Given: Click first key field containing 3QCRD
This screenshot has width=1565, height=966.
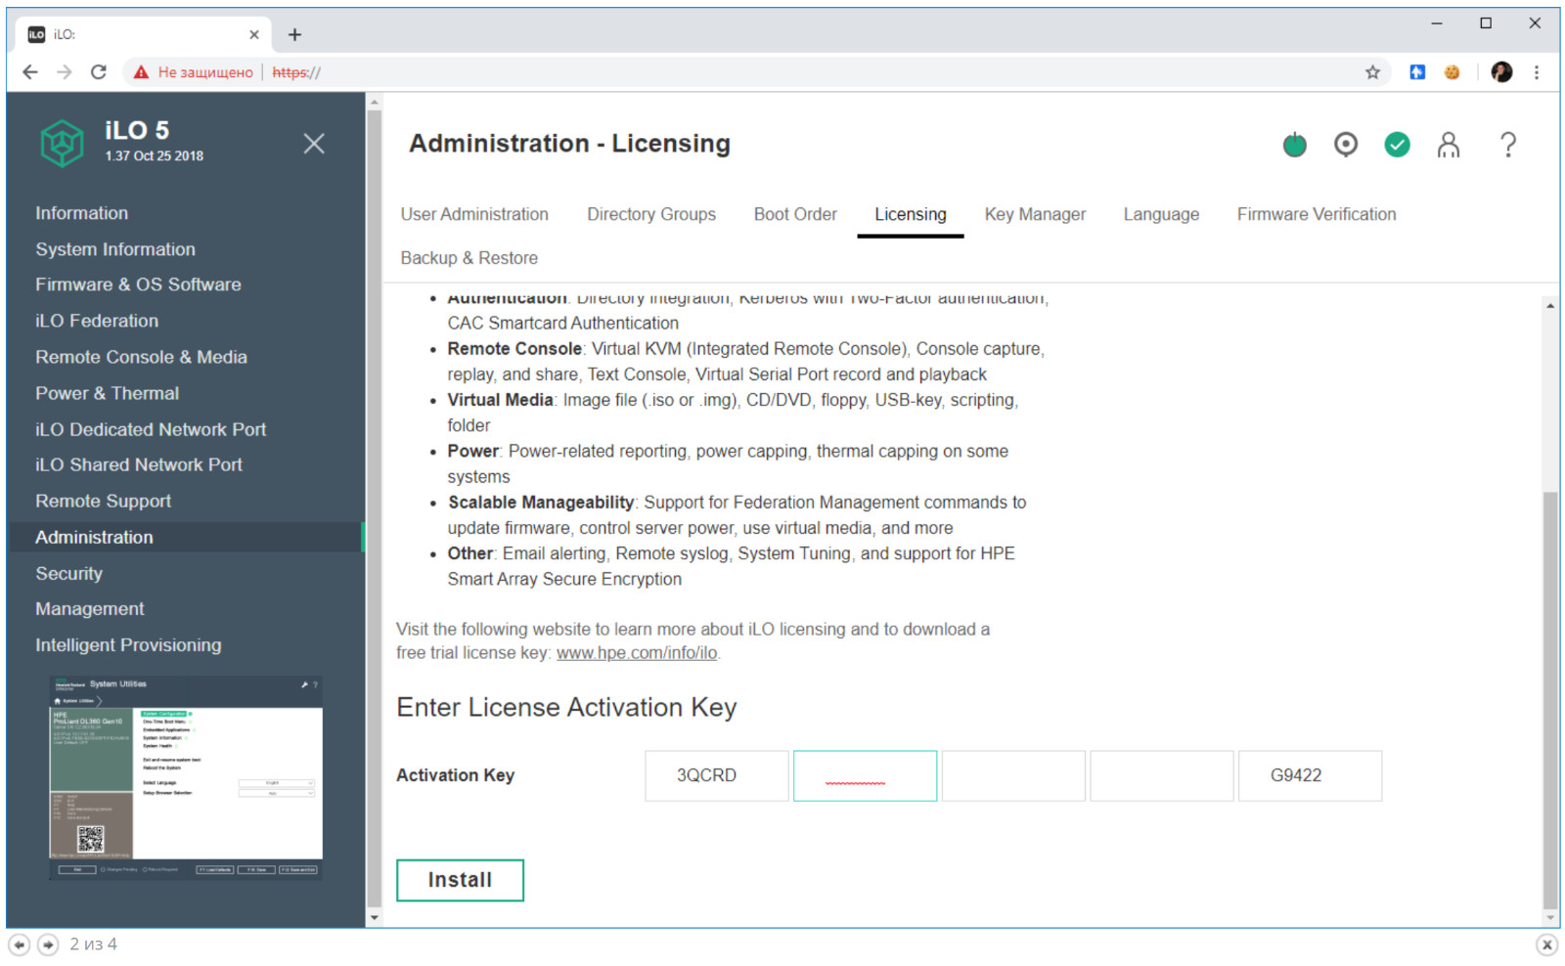Looking at the screenshot, I should pyautogui.click(x=717, y=775).
